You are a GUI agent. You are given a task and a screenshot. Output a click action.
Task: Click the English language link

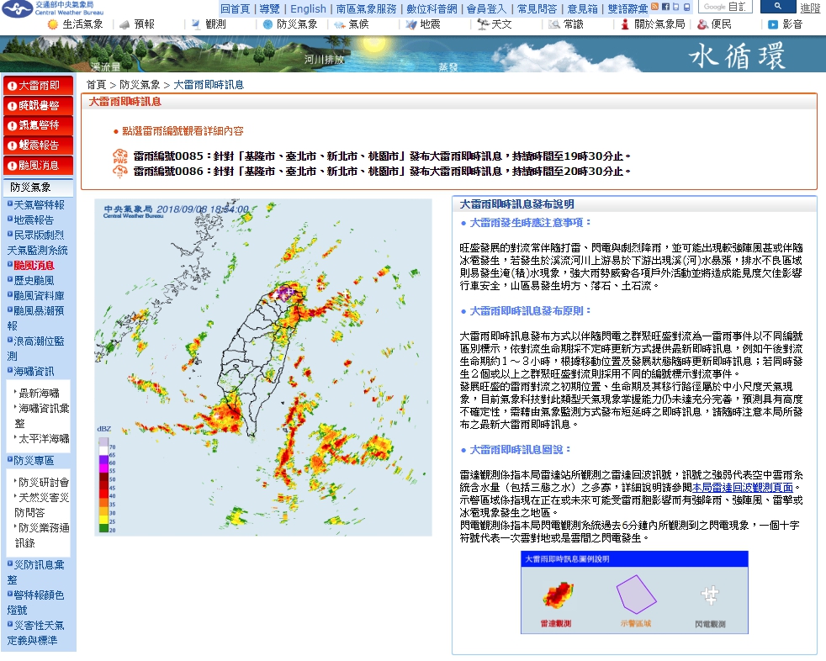pyautogui.click(x=308, y=8)
